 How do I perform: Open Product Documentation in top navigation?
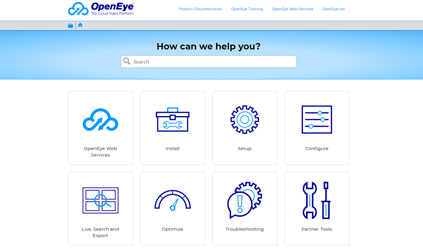click(200, 9)
